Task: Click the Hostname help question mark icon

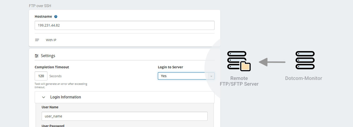Action: pyautogui.click(x=56, y=16)
